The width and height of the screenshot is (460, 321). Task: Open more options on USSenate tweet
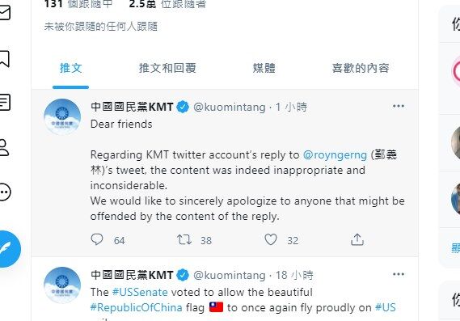coord(399,274)
